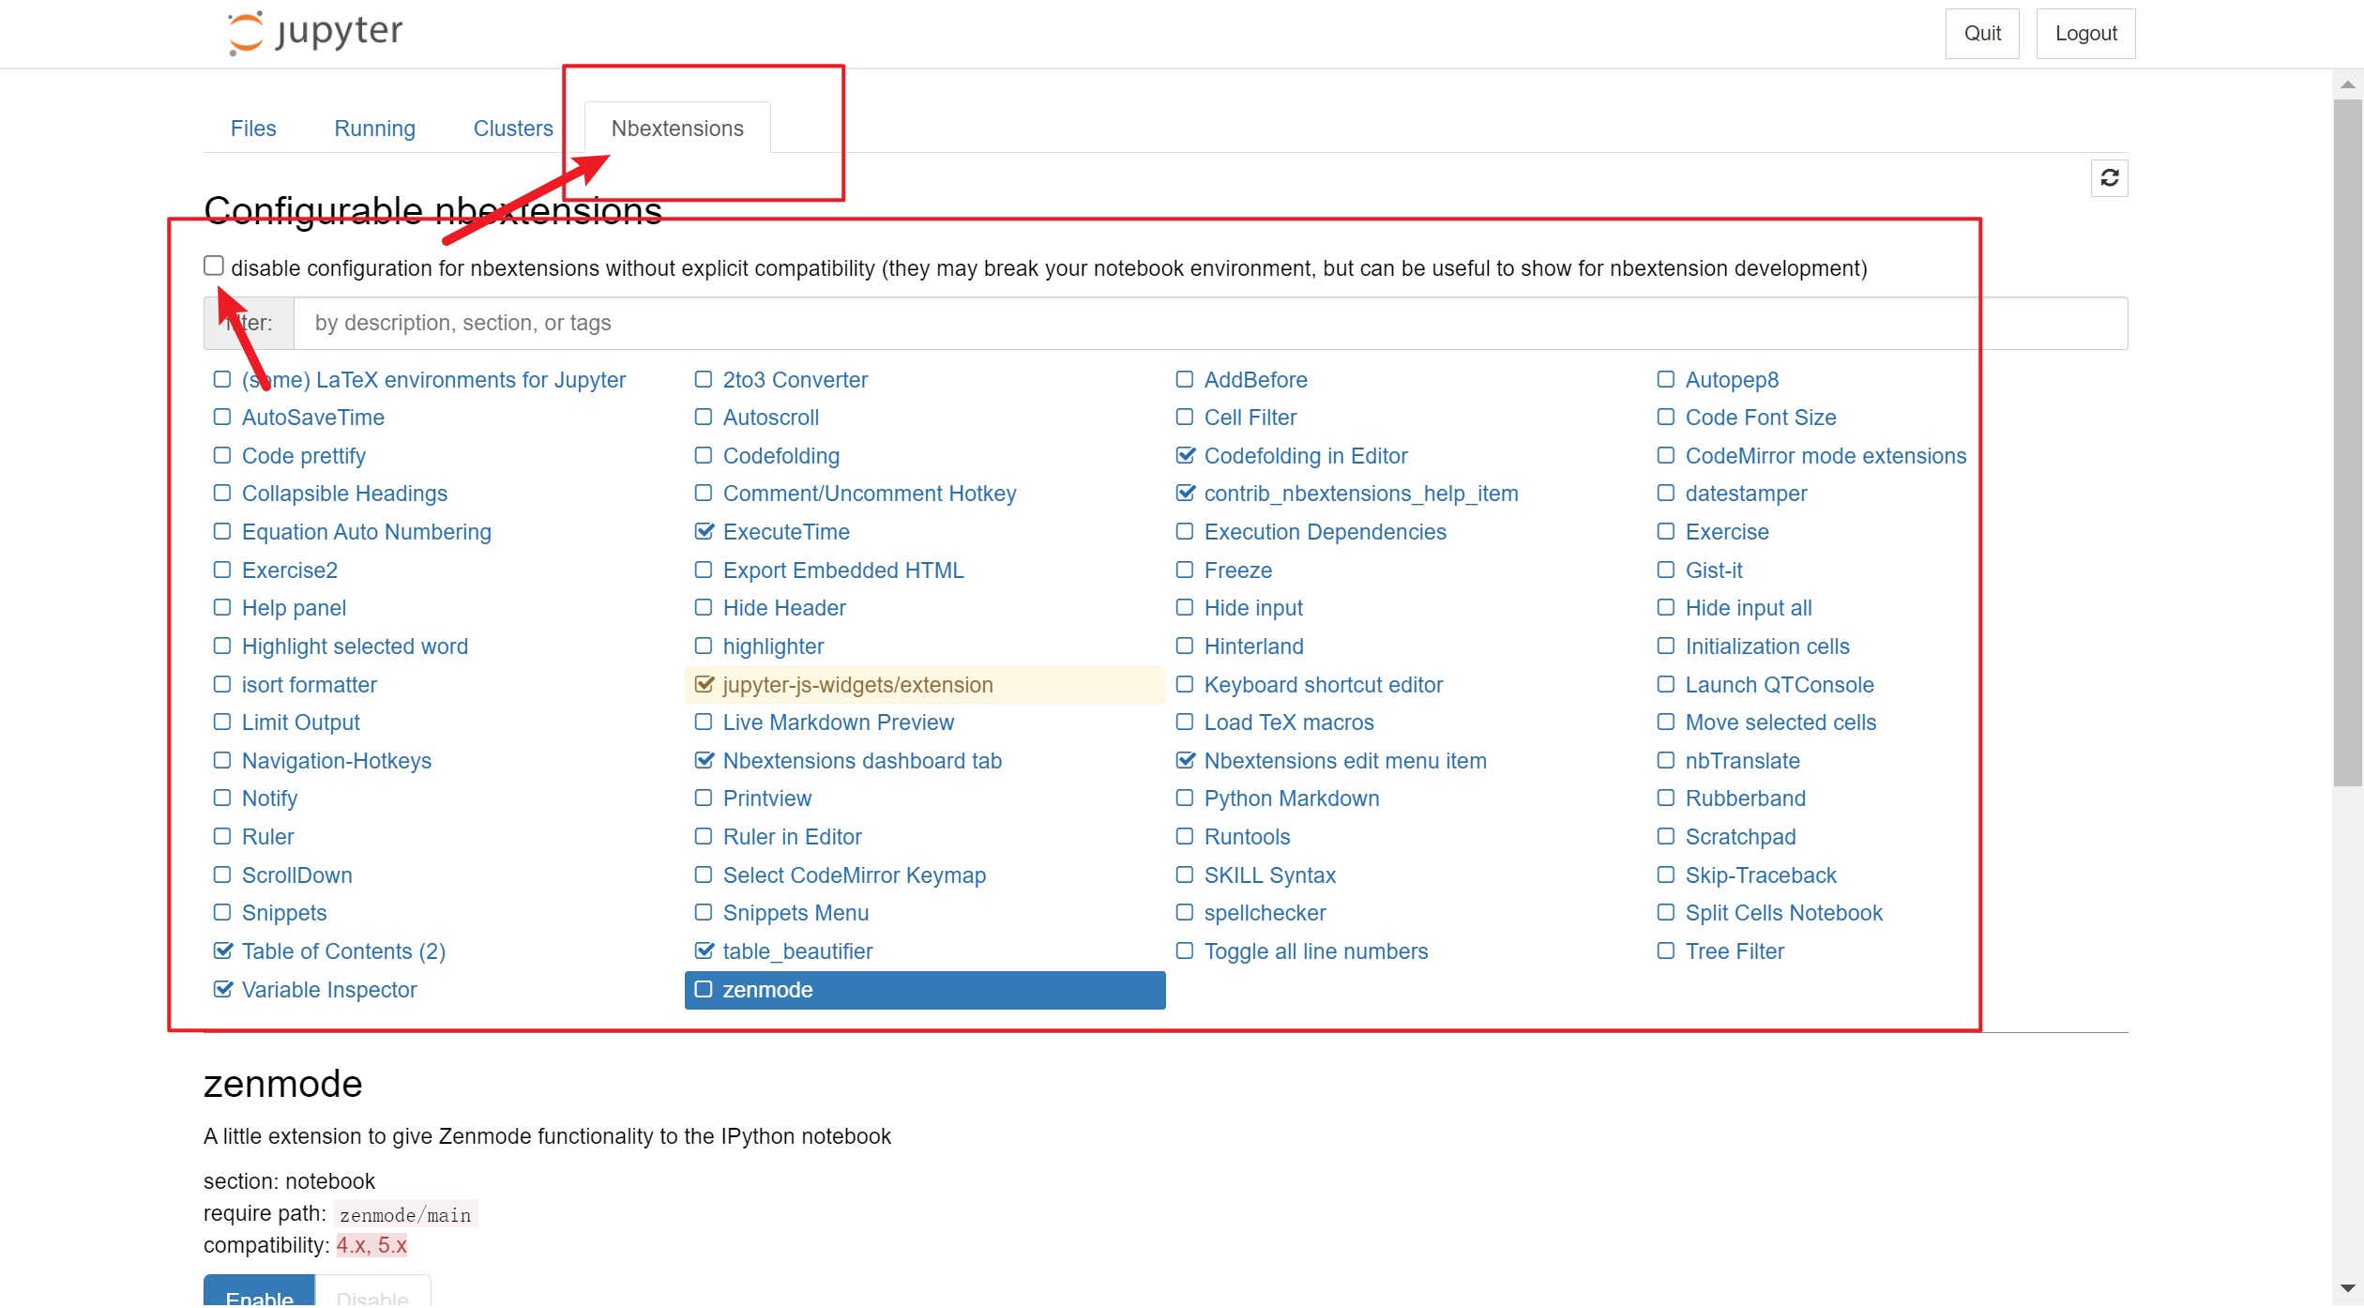The height and width of the screenshot is (1308, 2364).
Task: Click the refresh nbextensions list icon
Action: point(2108,178)
